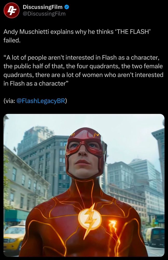
Task: Click the quoted paragraph about four quadrants
Action: click(83, 70)
